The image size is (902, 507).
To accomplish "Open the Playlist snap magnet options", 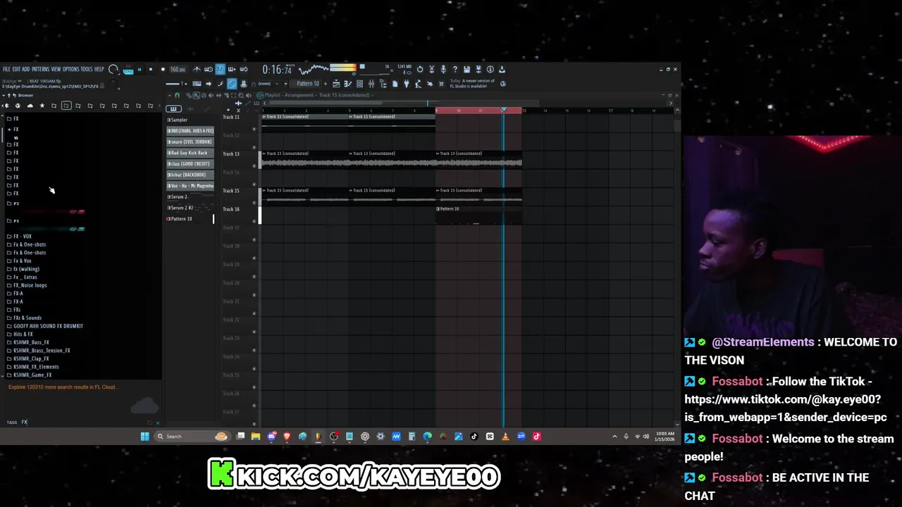I will point(177,96).
